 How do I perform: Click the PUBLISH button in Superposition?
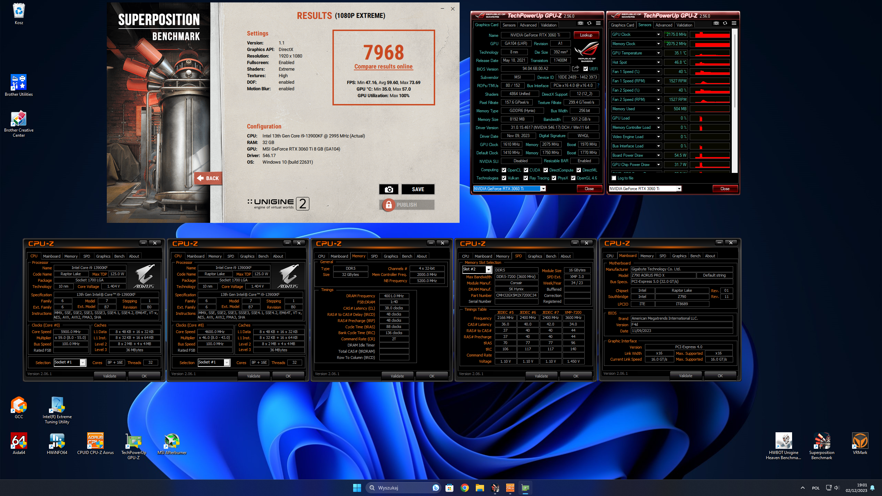[407, 205]
